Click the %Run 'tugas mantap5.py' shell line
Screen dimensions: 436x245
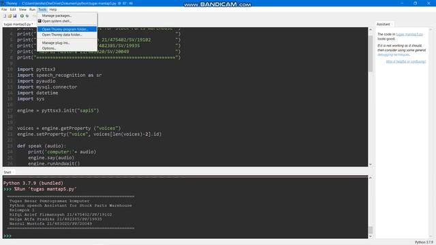pyautogui.click(x=46, y=189)
